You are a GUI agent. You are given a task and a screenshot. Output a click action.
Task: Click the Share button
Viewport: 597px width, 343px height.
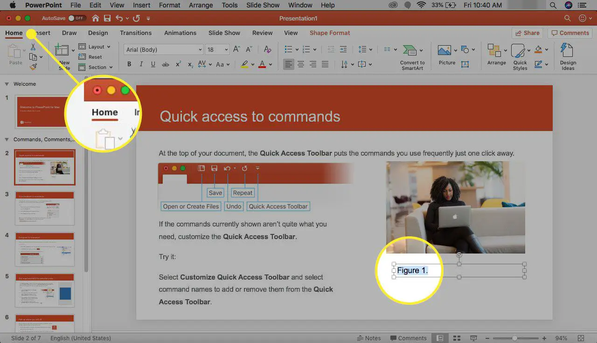point(528,33)
